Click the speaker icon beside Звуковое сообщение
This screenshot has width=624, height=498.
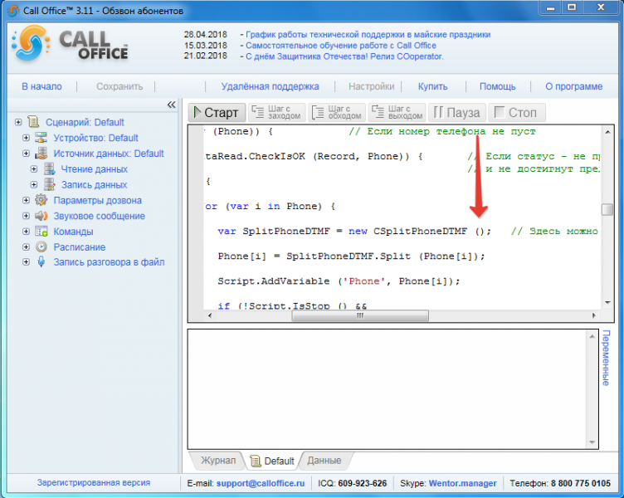tap(41, 216)
